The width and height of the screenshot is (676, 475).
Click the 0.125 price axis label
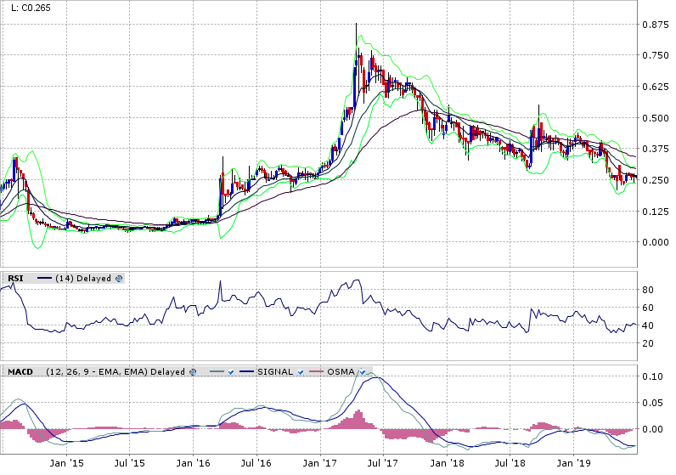pyautogui.click(x=656, y=212)
